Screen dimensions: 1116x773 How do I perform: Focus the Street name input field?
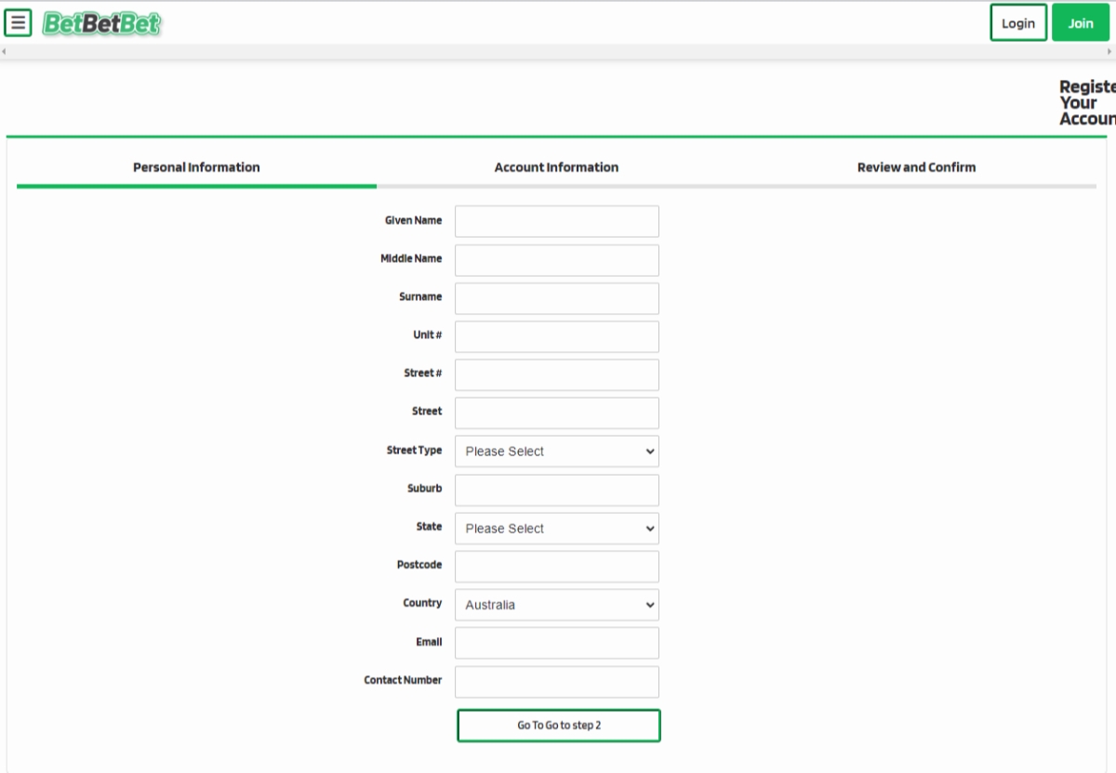point(557,413)
